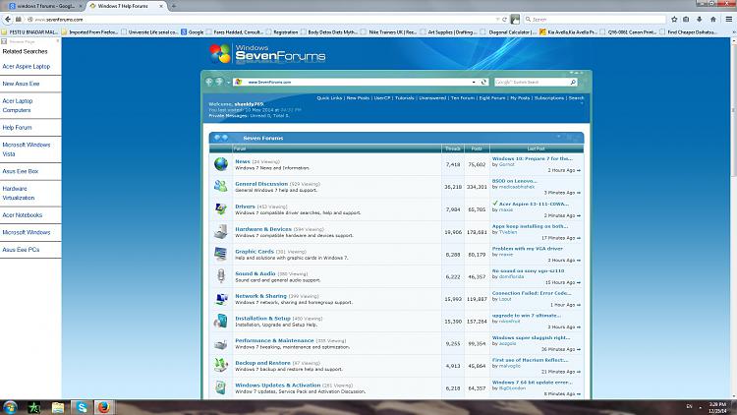
Task: Collapse the Seven Forums category section
Action: pos(558,138)
